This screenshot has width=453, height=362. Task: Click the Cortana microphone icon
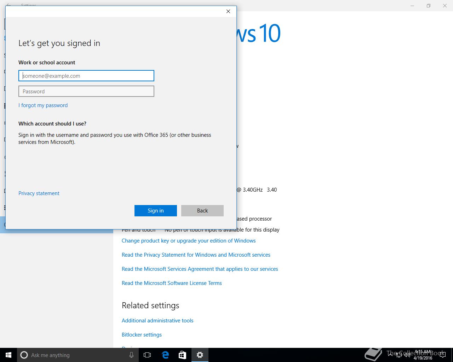click(x=131, y=355)
